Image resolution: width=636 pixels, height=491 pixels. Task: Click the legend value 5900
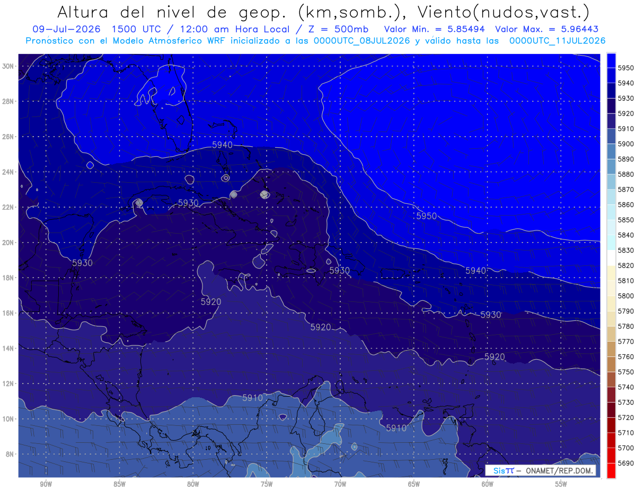click(625, 144)
